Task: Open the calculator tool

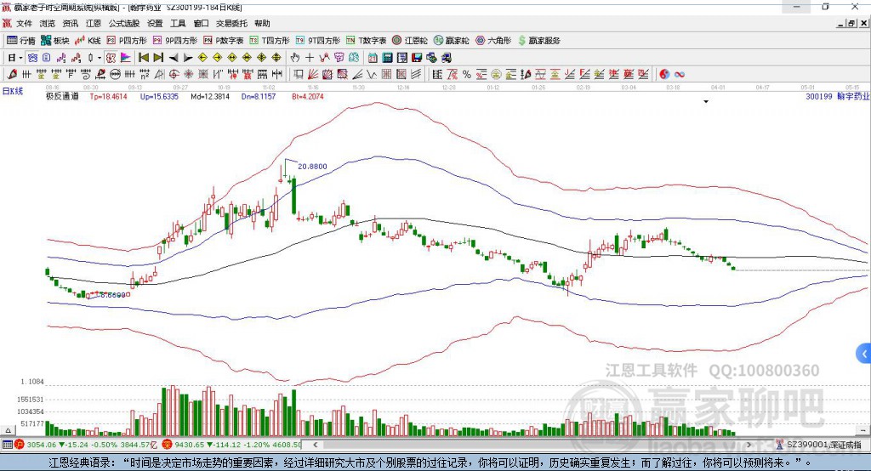Action: point(387,58)
